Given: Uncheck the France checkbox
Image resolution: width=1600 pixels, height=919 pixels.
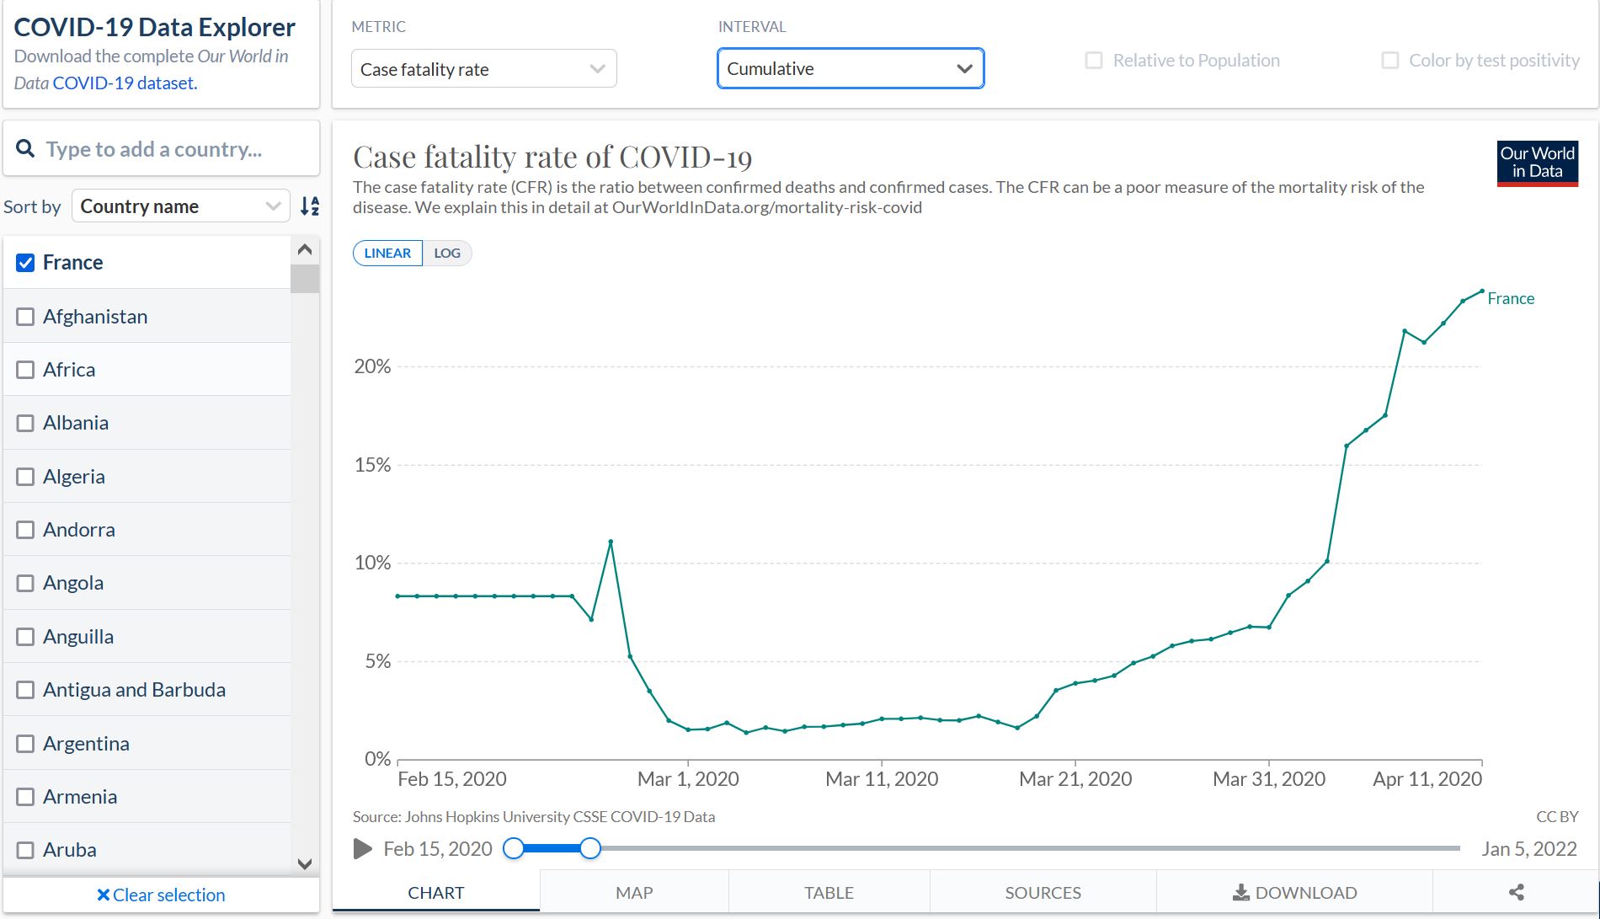Looking at the screenshot, I should [26, 263].
